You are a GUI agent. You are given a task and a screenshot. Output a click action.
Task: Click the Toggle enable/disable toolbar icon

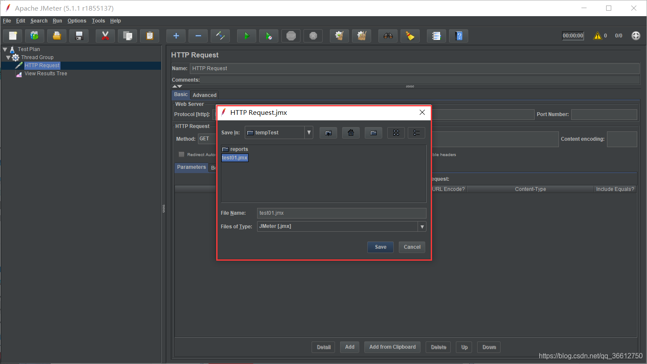pyautogui.click(x=220, y=36)
